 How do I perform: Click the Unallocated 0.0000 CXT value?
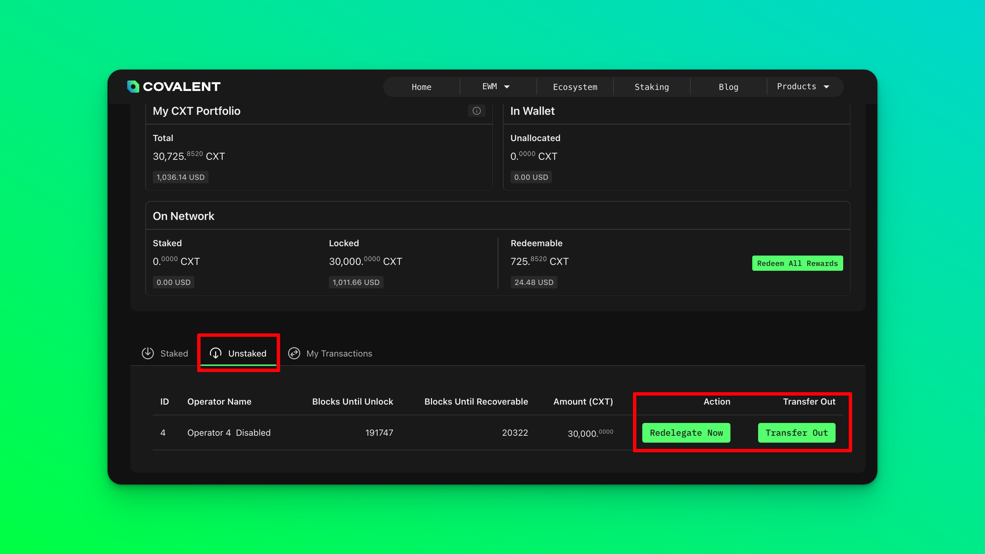point(534,156)
